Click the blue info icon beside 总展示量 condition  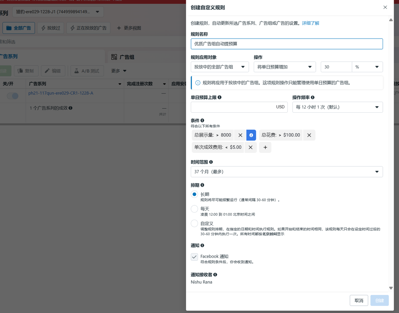[x=251, y=135]
